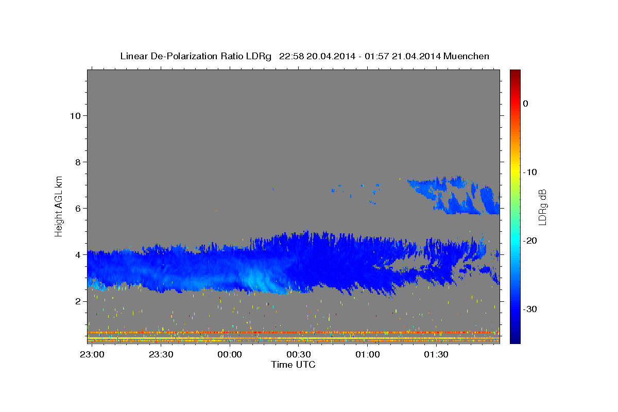Click the upper cloud layer near 6-7 km
618x412 pixels.
tap(453, 196)
